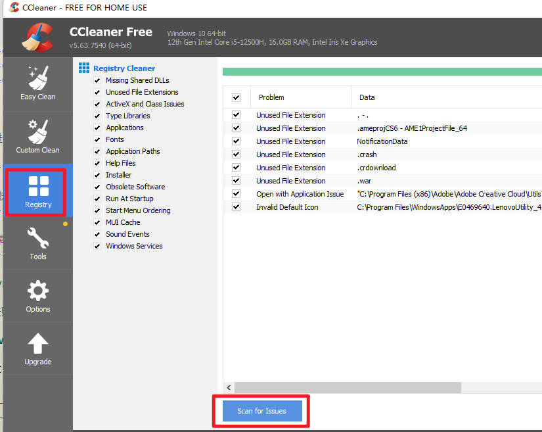Screen dimensions: 542x432
Task: Click the horizontal scrollbar left arrow
Action: click(x=229, y=388)
